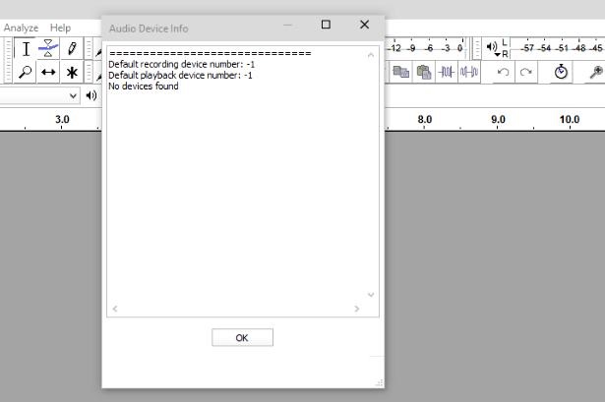Maximize the Audio Device Info dialog

(x=326, y=25)
